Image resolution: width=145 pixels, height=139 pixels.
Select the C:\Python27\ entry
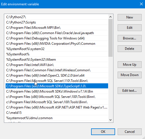click(57, 17)
